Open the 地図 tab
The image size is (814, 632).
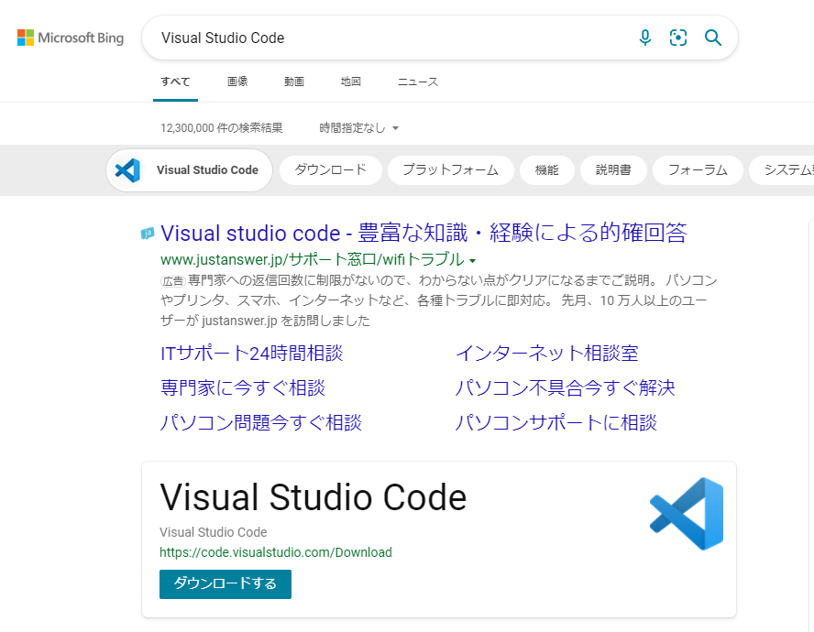point(350,82)
